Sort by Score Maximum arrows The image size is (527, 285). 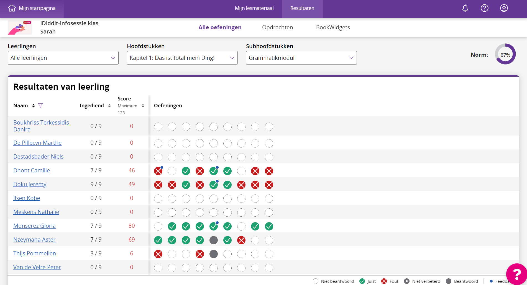pos(143,106)
